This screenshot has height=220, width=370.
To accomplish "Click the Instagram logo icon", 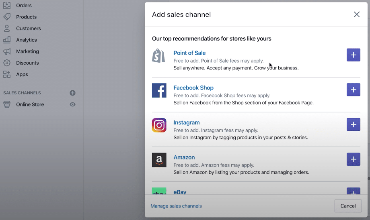I will 159,125.
